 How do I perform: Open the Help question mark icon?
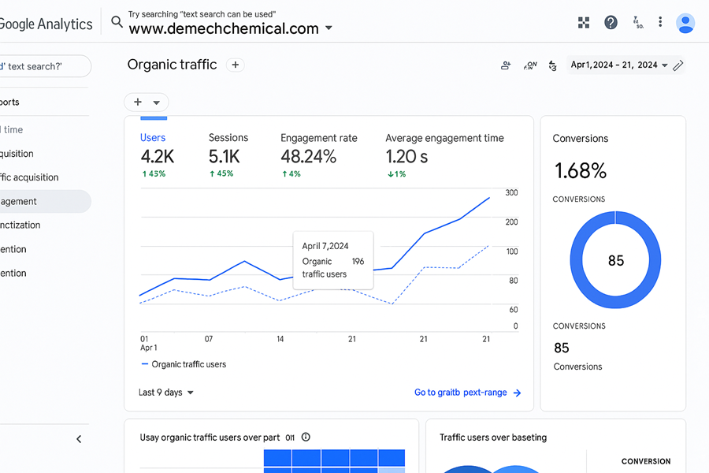(x=611, y=22)
